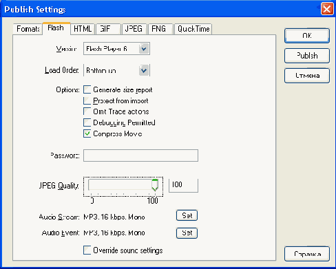Enable Generate size report
Image resolution: width=336 pixels, height=269 pixels.
tap(87, 89)
